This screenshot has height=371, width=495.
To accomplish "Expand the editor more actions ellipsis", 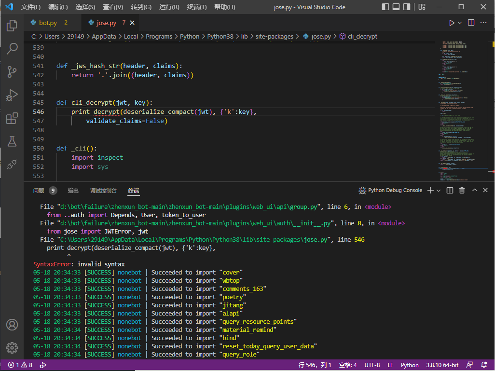I will [483, 22].
